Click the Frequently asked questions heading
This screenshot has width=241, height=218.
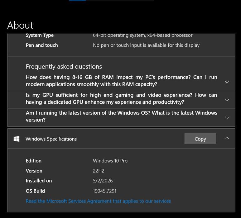(x=64, y=67)
